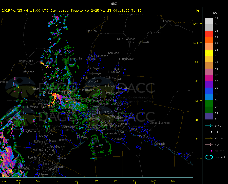The image size is (228, 184).
Task: Click the 140 tick on vertical km axis
Action: (x=196, y=24)
